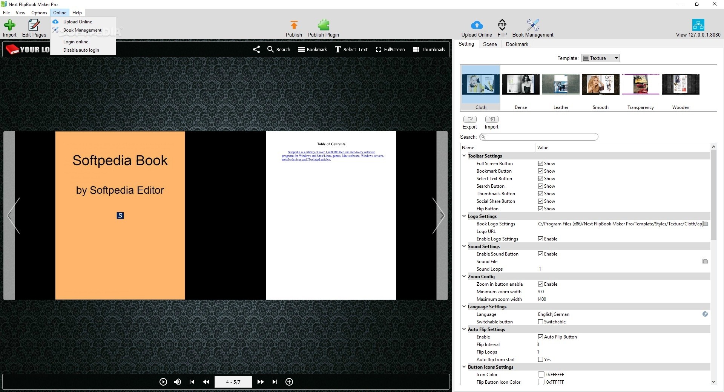Image resolution: width=724 pixels, height=392 pixels.
Task: Toggle Bookmark Button Show checkbox
Action: pyautogui.click(x=540, y=171)
